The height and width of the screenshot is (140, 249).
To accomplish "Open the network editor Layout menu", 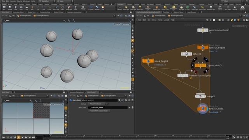I will [166, 20].
